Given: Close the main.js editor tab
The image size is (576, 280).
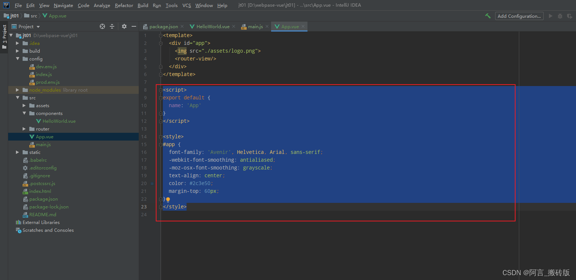Looking at the screenshot, I should point(267,26).
